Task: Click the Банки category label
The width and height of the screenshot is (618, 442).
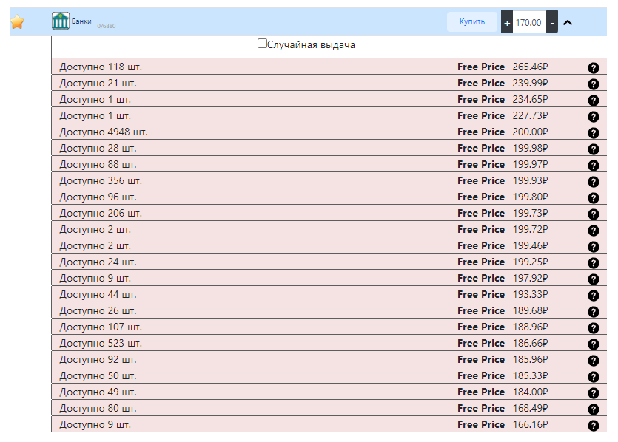Action: tap(81, 21)
